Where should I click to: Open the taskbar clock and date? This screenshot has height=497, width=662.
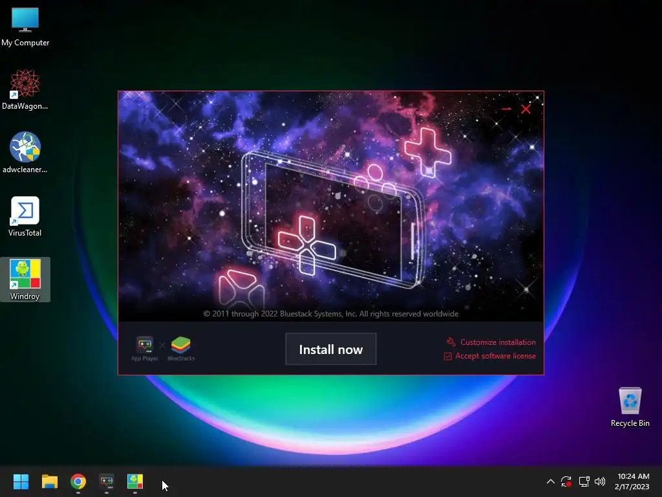[632, 481]
